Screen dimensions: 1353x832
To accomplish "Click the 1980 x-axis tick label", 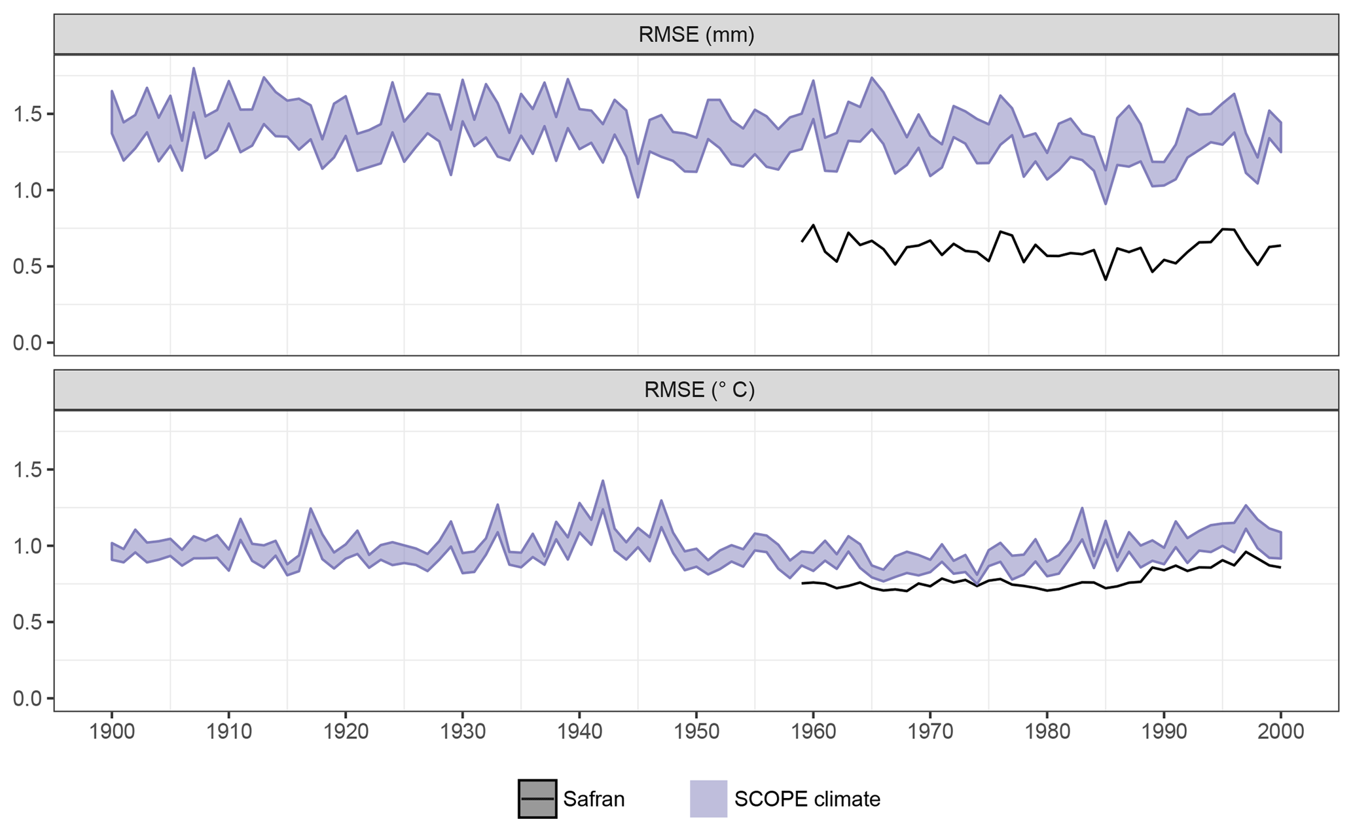I will coord(1047,731).
